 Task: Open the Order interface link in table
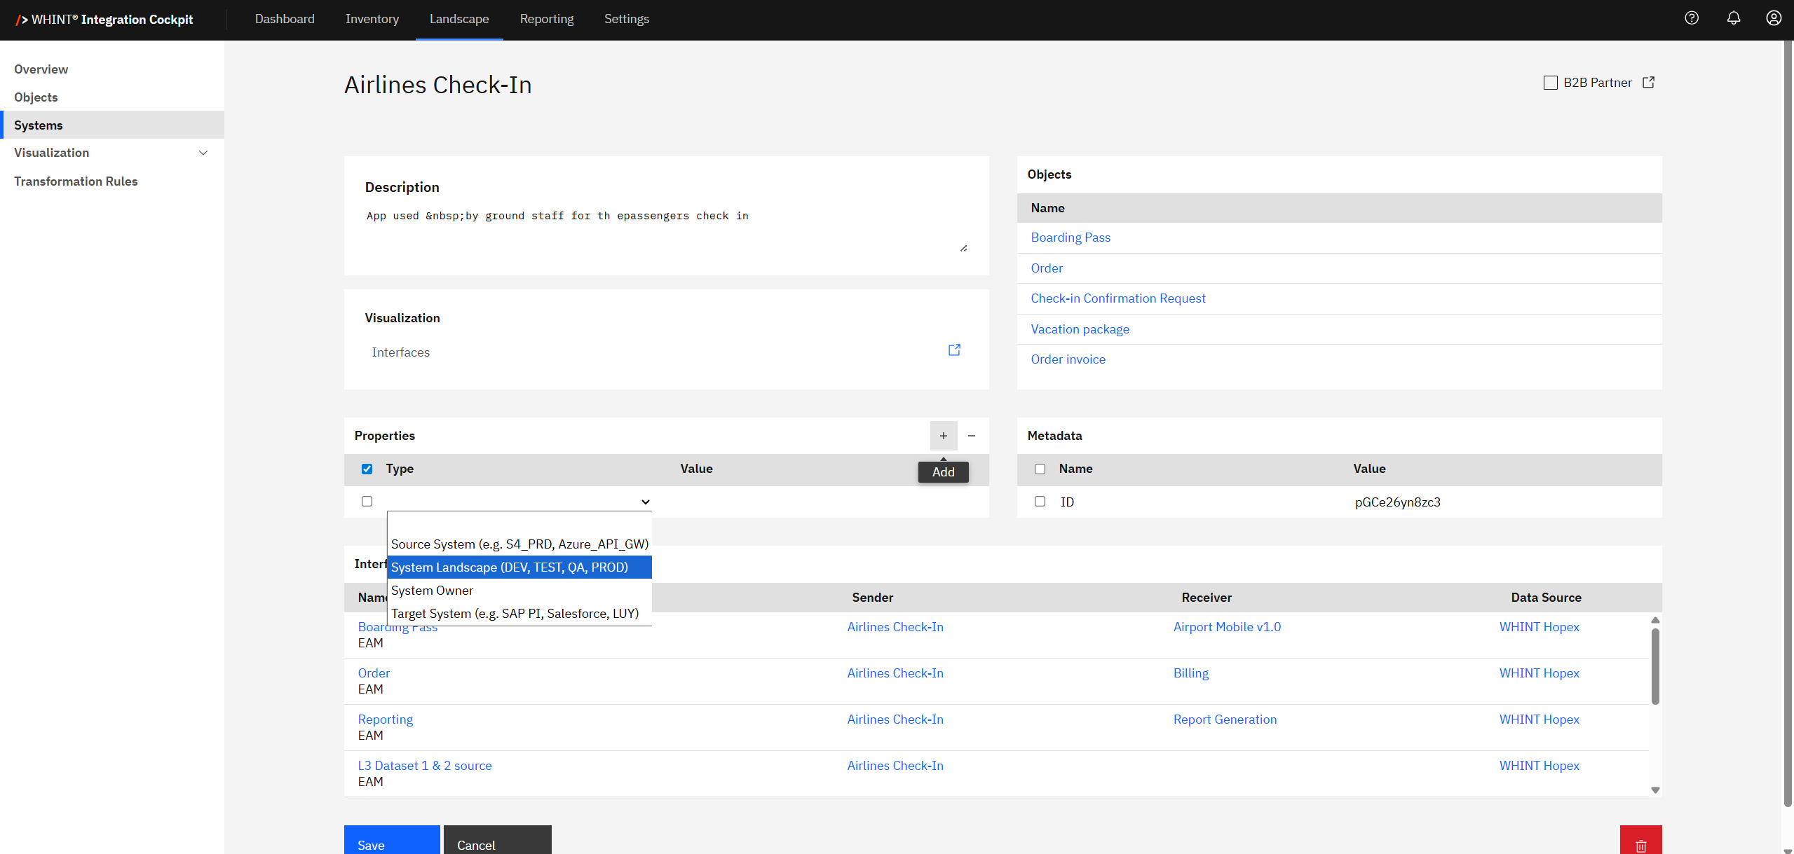pyautogui.click(x=374, y=673)
